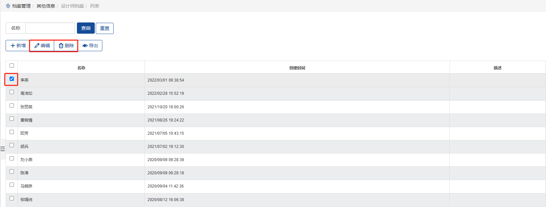Uncheck the checkbox for 李燕
546x207 pixels.
[12, 79]
